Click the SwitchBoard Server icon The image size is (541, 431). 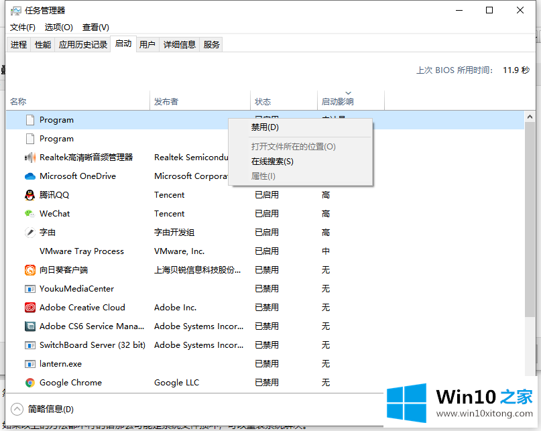pyautogui.click(x=30, y=345)
